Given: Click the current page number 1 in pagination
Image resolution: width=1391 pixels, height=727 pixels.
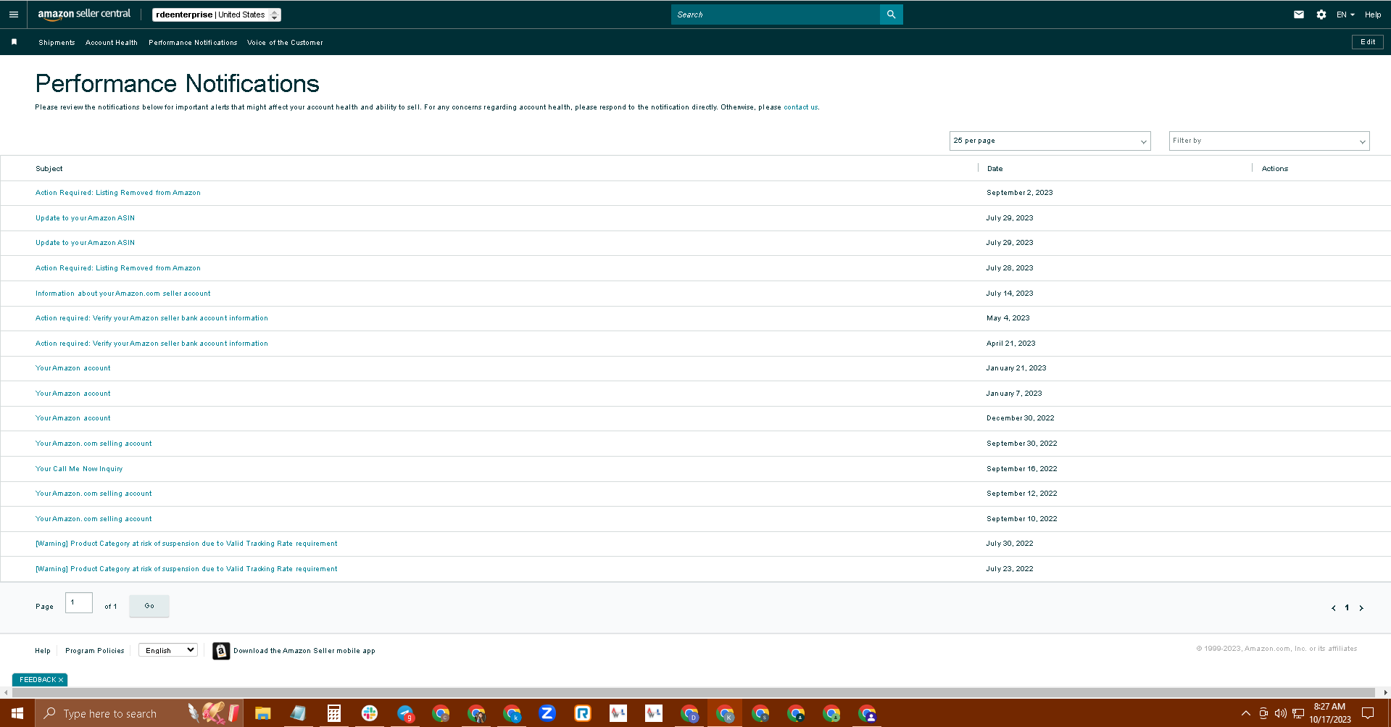Looking at the screenshot, I should point(1348,608).
